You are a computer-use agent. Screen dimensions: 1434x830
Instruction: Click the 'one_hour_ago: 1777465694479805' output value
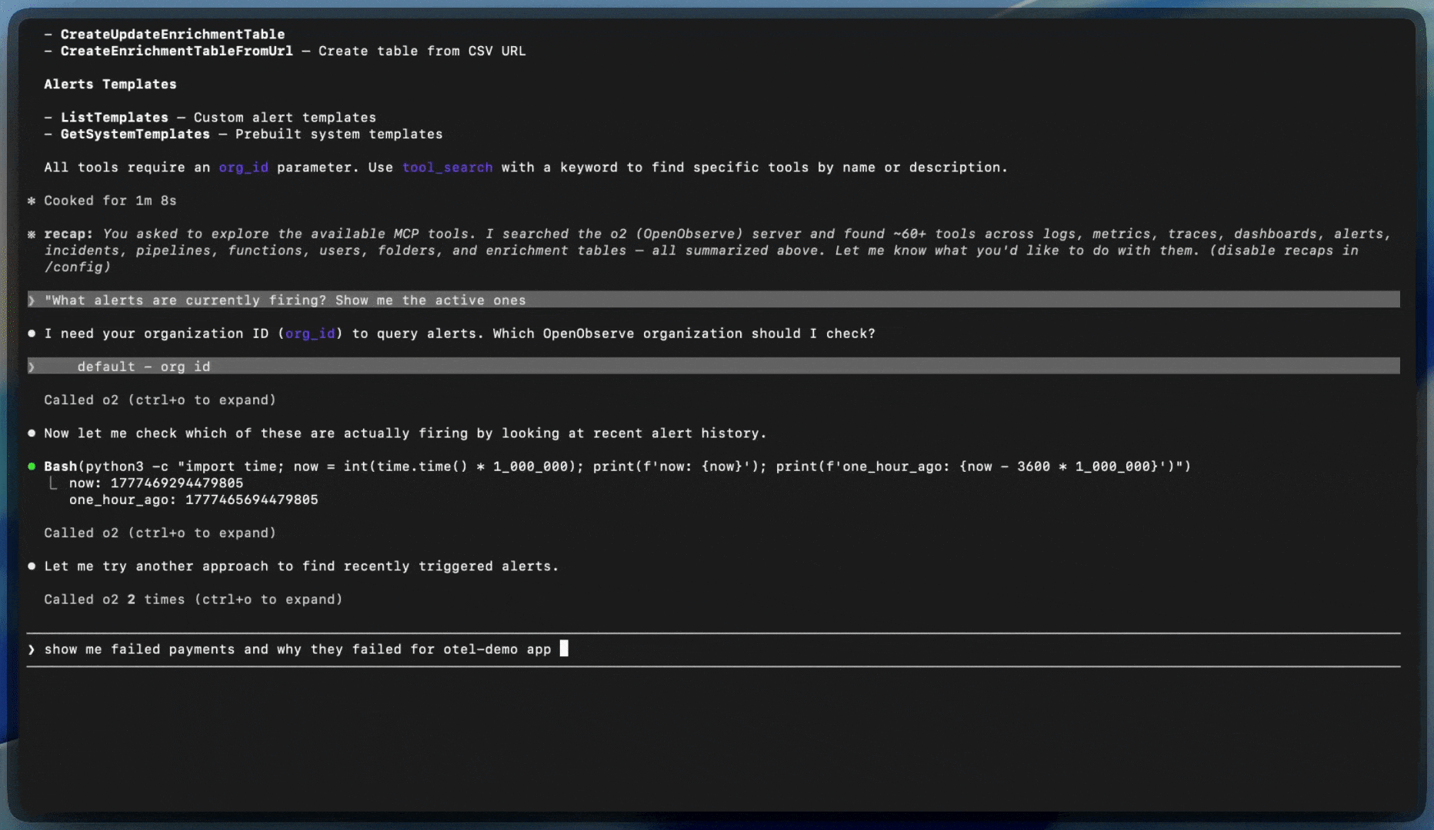(194, 500)
